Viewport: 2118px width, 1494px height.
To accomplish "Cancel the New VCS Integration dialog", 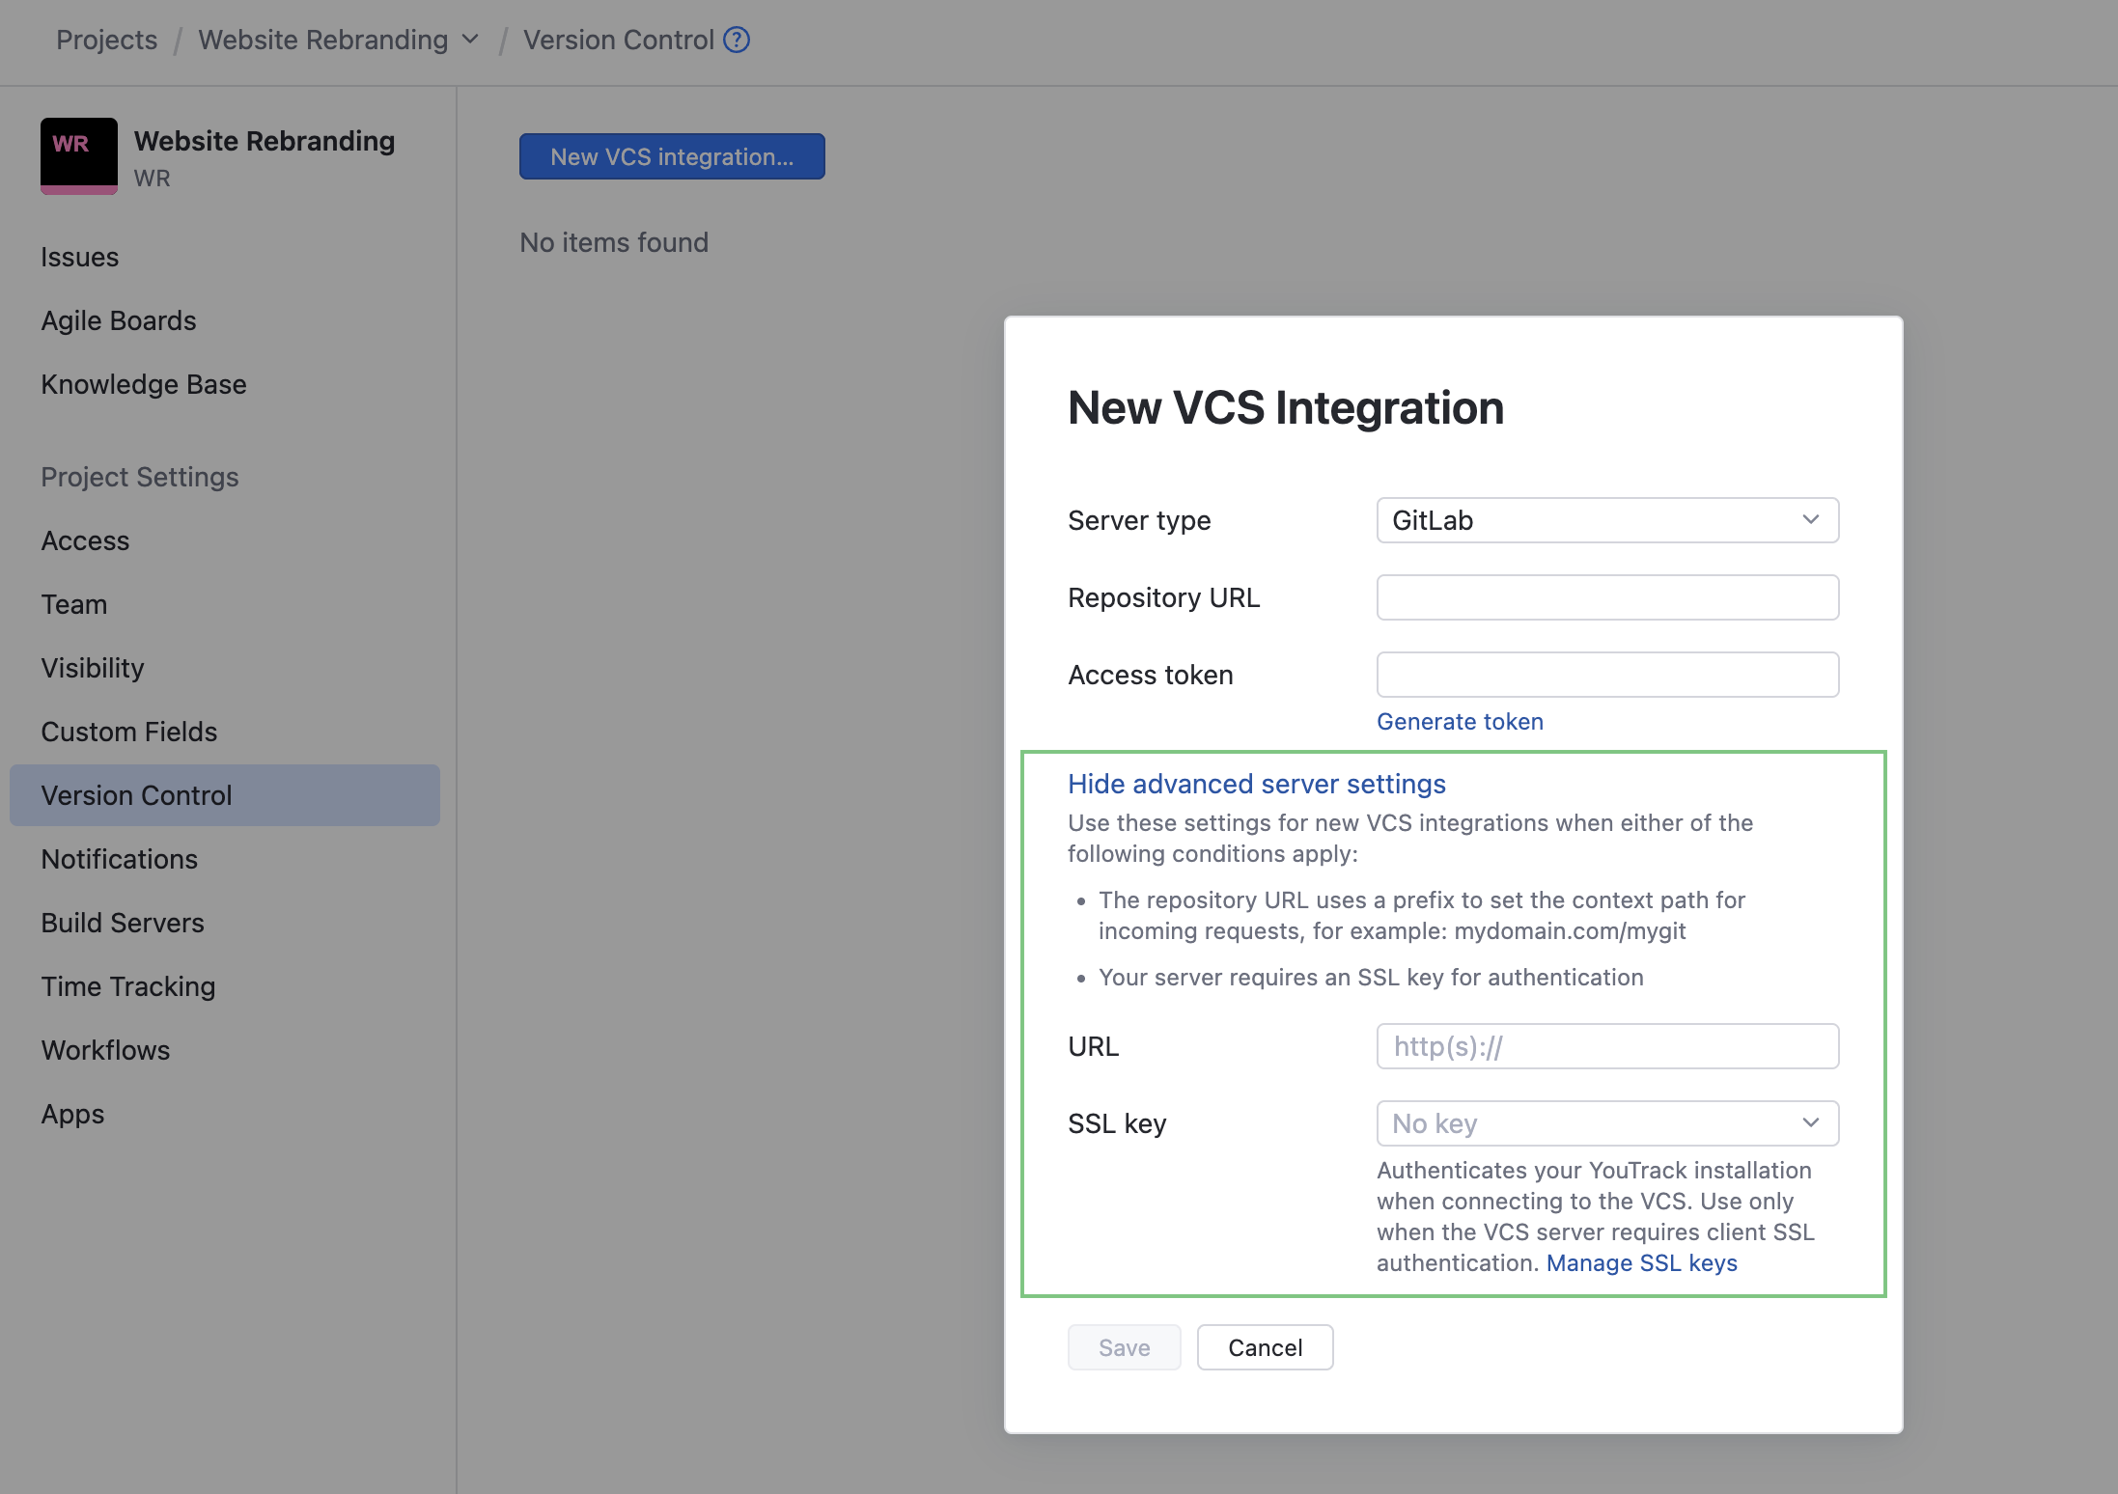I will click(x=1265, y=1347).
